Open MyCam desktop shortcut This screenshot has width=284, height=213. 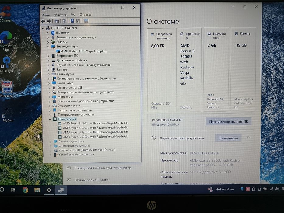(8, 114)
